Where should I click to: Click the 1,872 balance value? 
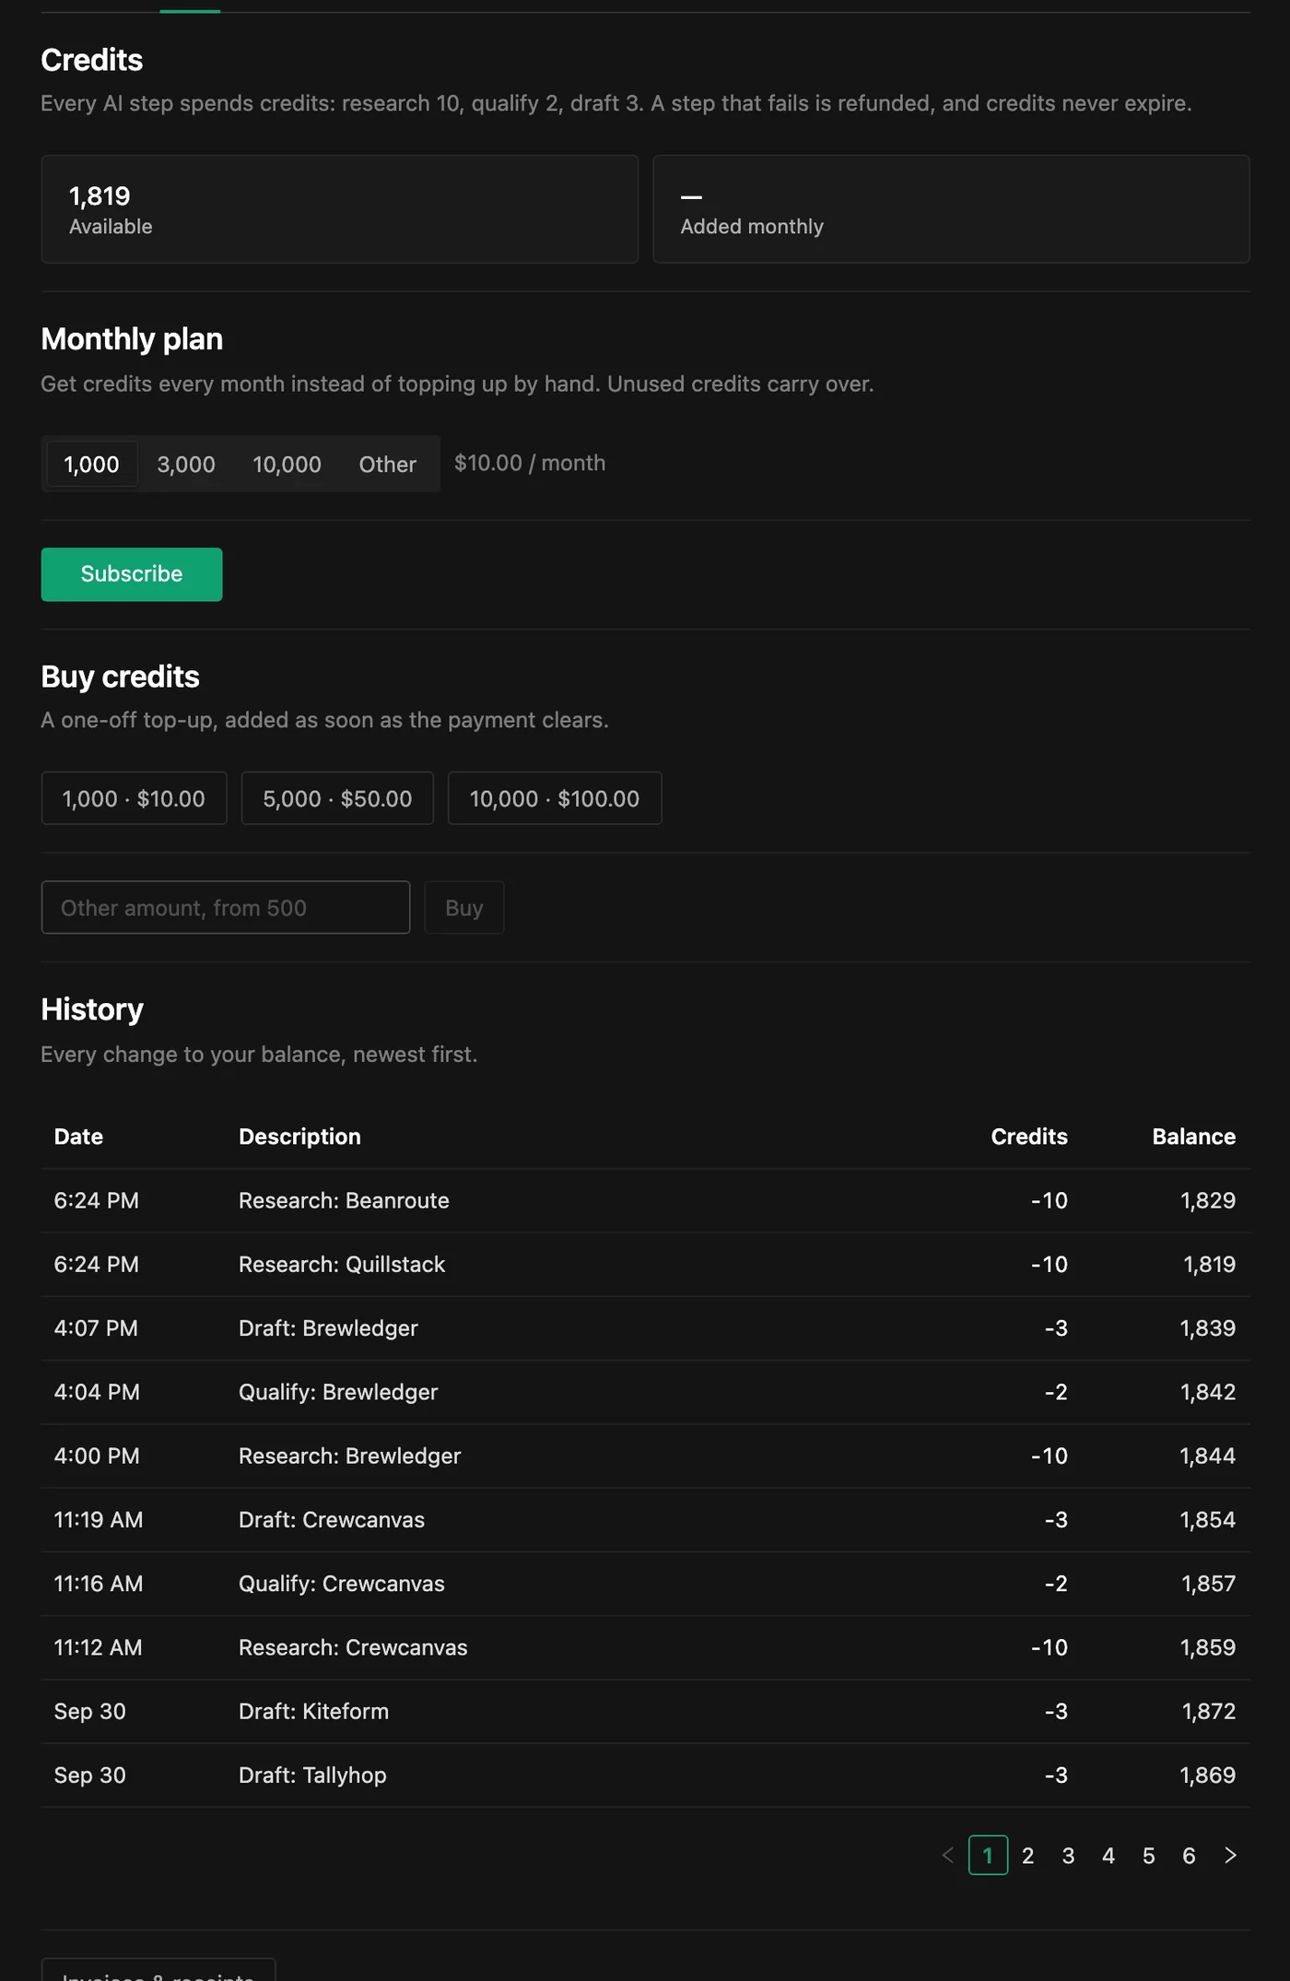coord(1209,1712)
